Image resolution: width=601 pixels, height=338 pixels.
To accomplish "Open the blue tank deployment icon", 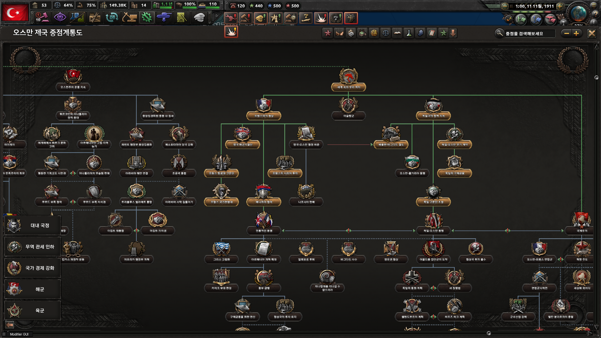I will tap(164, 17).
